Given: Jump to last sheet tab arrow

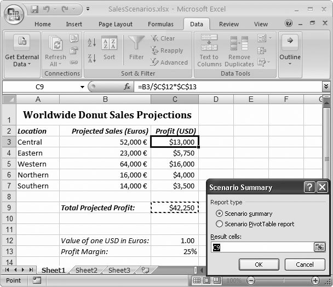Looking at the screenshot, I should (31, 270).
